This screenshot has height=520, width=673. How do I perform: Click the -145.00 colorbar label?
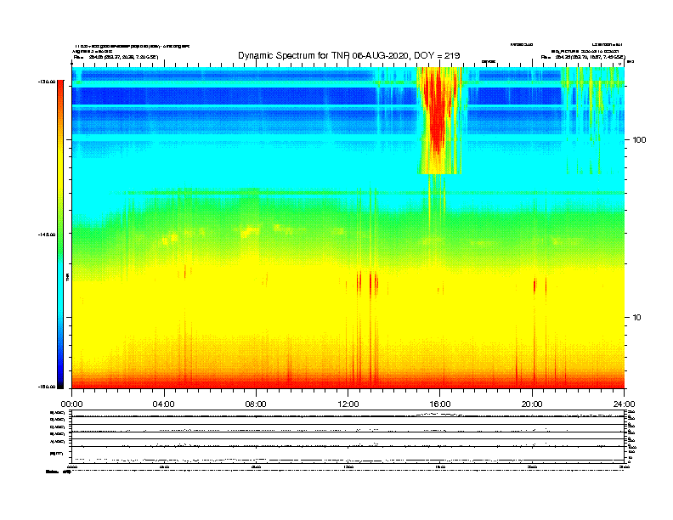[x=47, y=235]
